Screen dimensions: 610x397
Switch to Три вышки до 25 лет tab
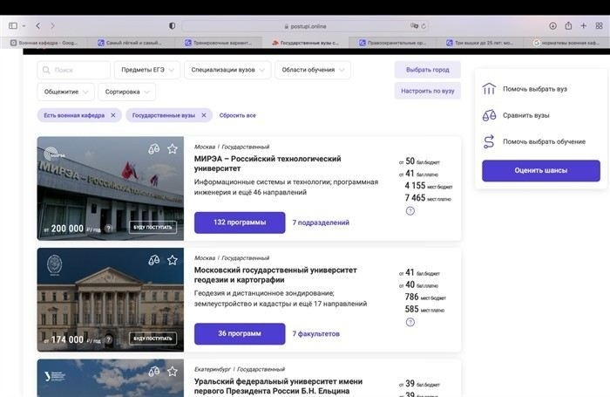point(480,43)
